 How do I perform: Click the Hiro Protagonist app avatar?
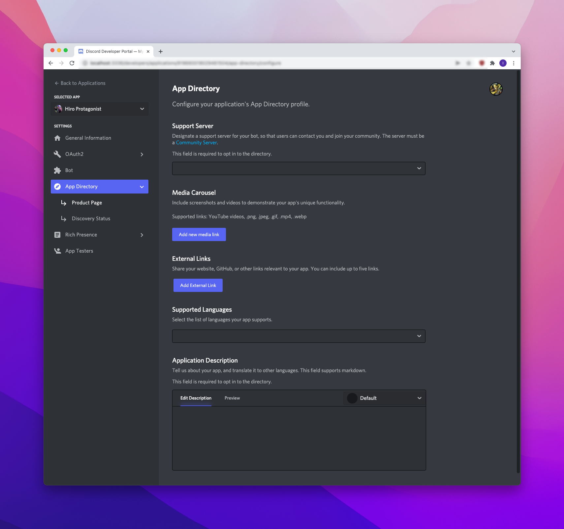58,109
